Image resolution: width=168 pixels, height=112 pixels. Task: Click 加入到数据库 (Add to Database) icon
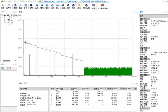point(103,6)
